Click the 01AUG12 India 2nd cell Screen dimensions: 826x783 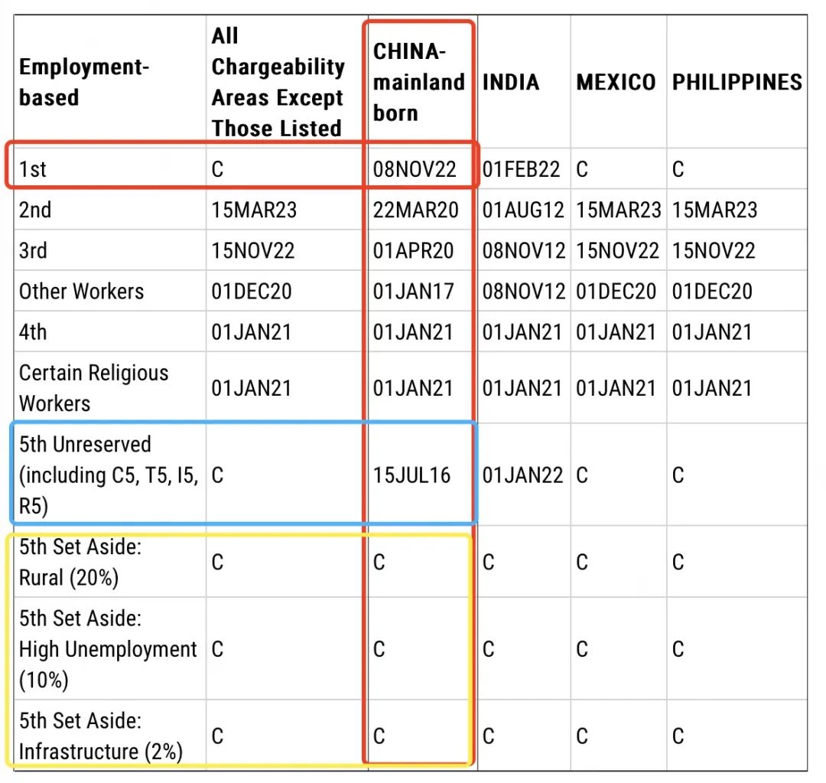(523, 210)
